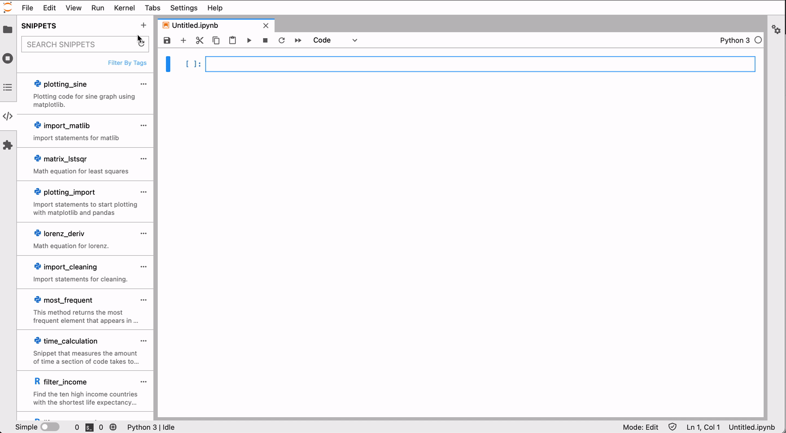Toggle Simple interface mode switch
The height and width of the screenshot is (433, 786).
50,427
